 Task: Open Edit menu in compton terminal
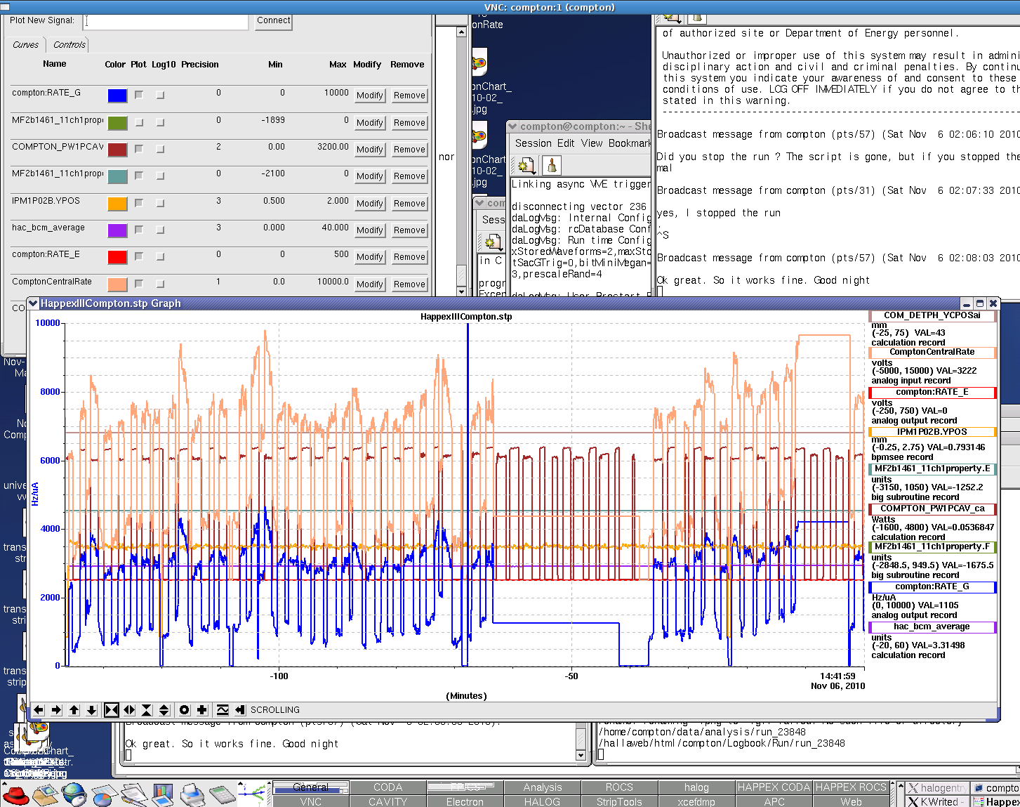tap(566, 143)
